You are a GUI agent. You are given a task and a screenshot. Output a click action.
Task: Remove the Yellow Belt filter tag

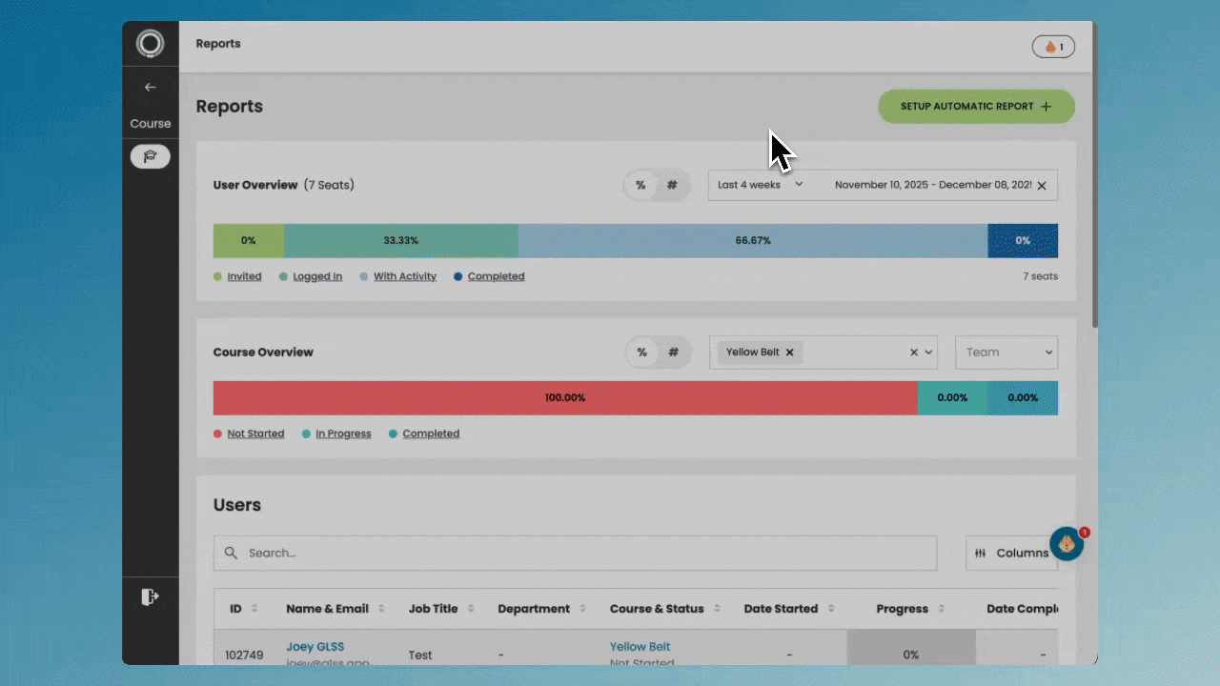(x=789, y=353)
